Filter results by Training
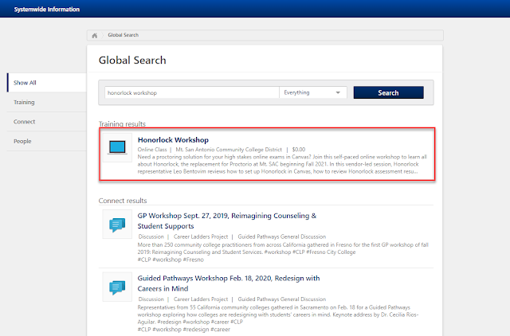510x336 pixels. (x=47, y=102)
